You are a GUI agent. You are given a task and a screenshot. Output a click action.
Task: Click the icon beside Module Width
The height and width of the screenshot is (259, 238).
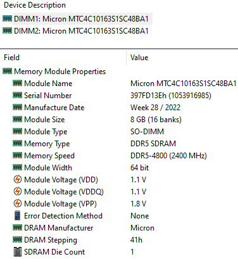pos(17,167)
